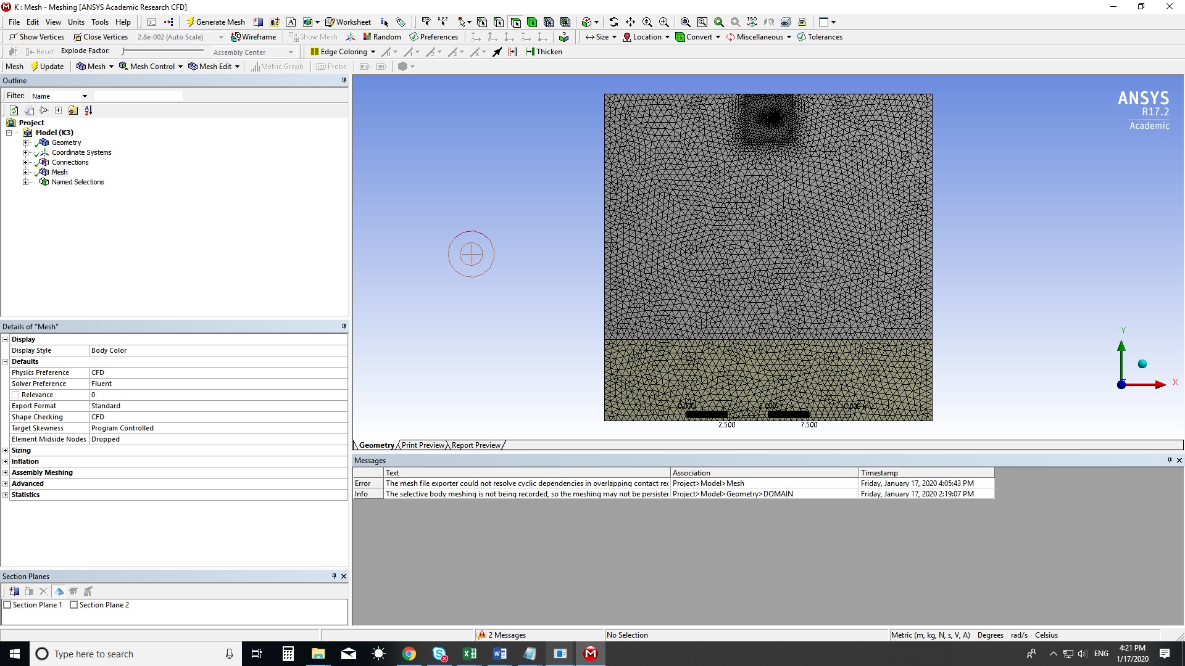Enable the Section Plane 1 checkbox
Image resolution: width=1185 pixels, height=666 pixels.
tap(8, 605)
